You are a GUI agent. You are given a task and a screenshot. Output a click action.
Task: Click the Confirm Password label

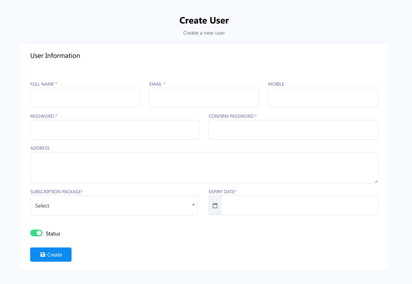(x=232, y=116)
